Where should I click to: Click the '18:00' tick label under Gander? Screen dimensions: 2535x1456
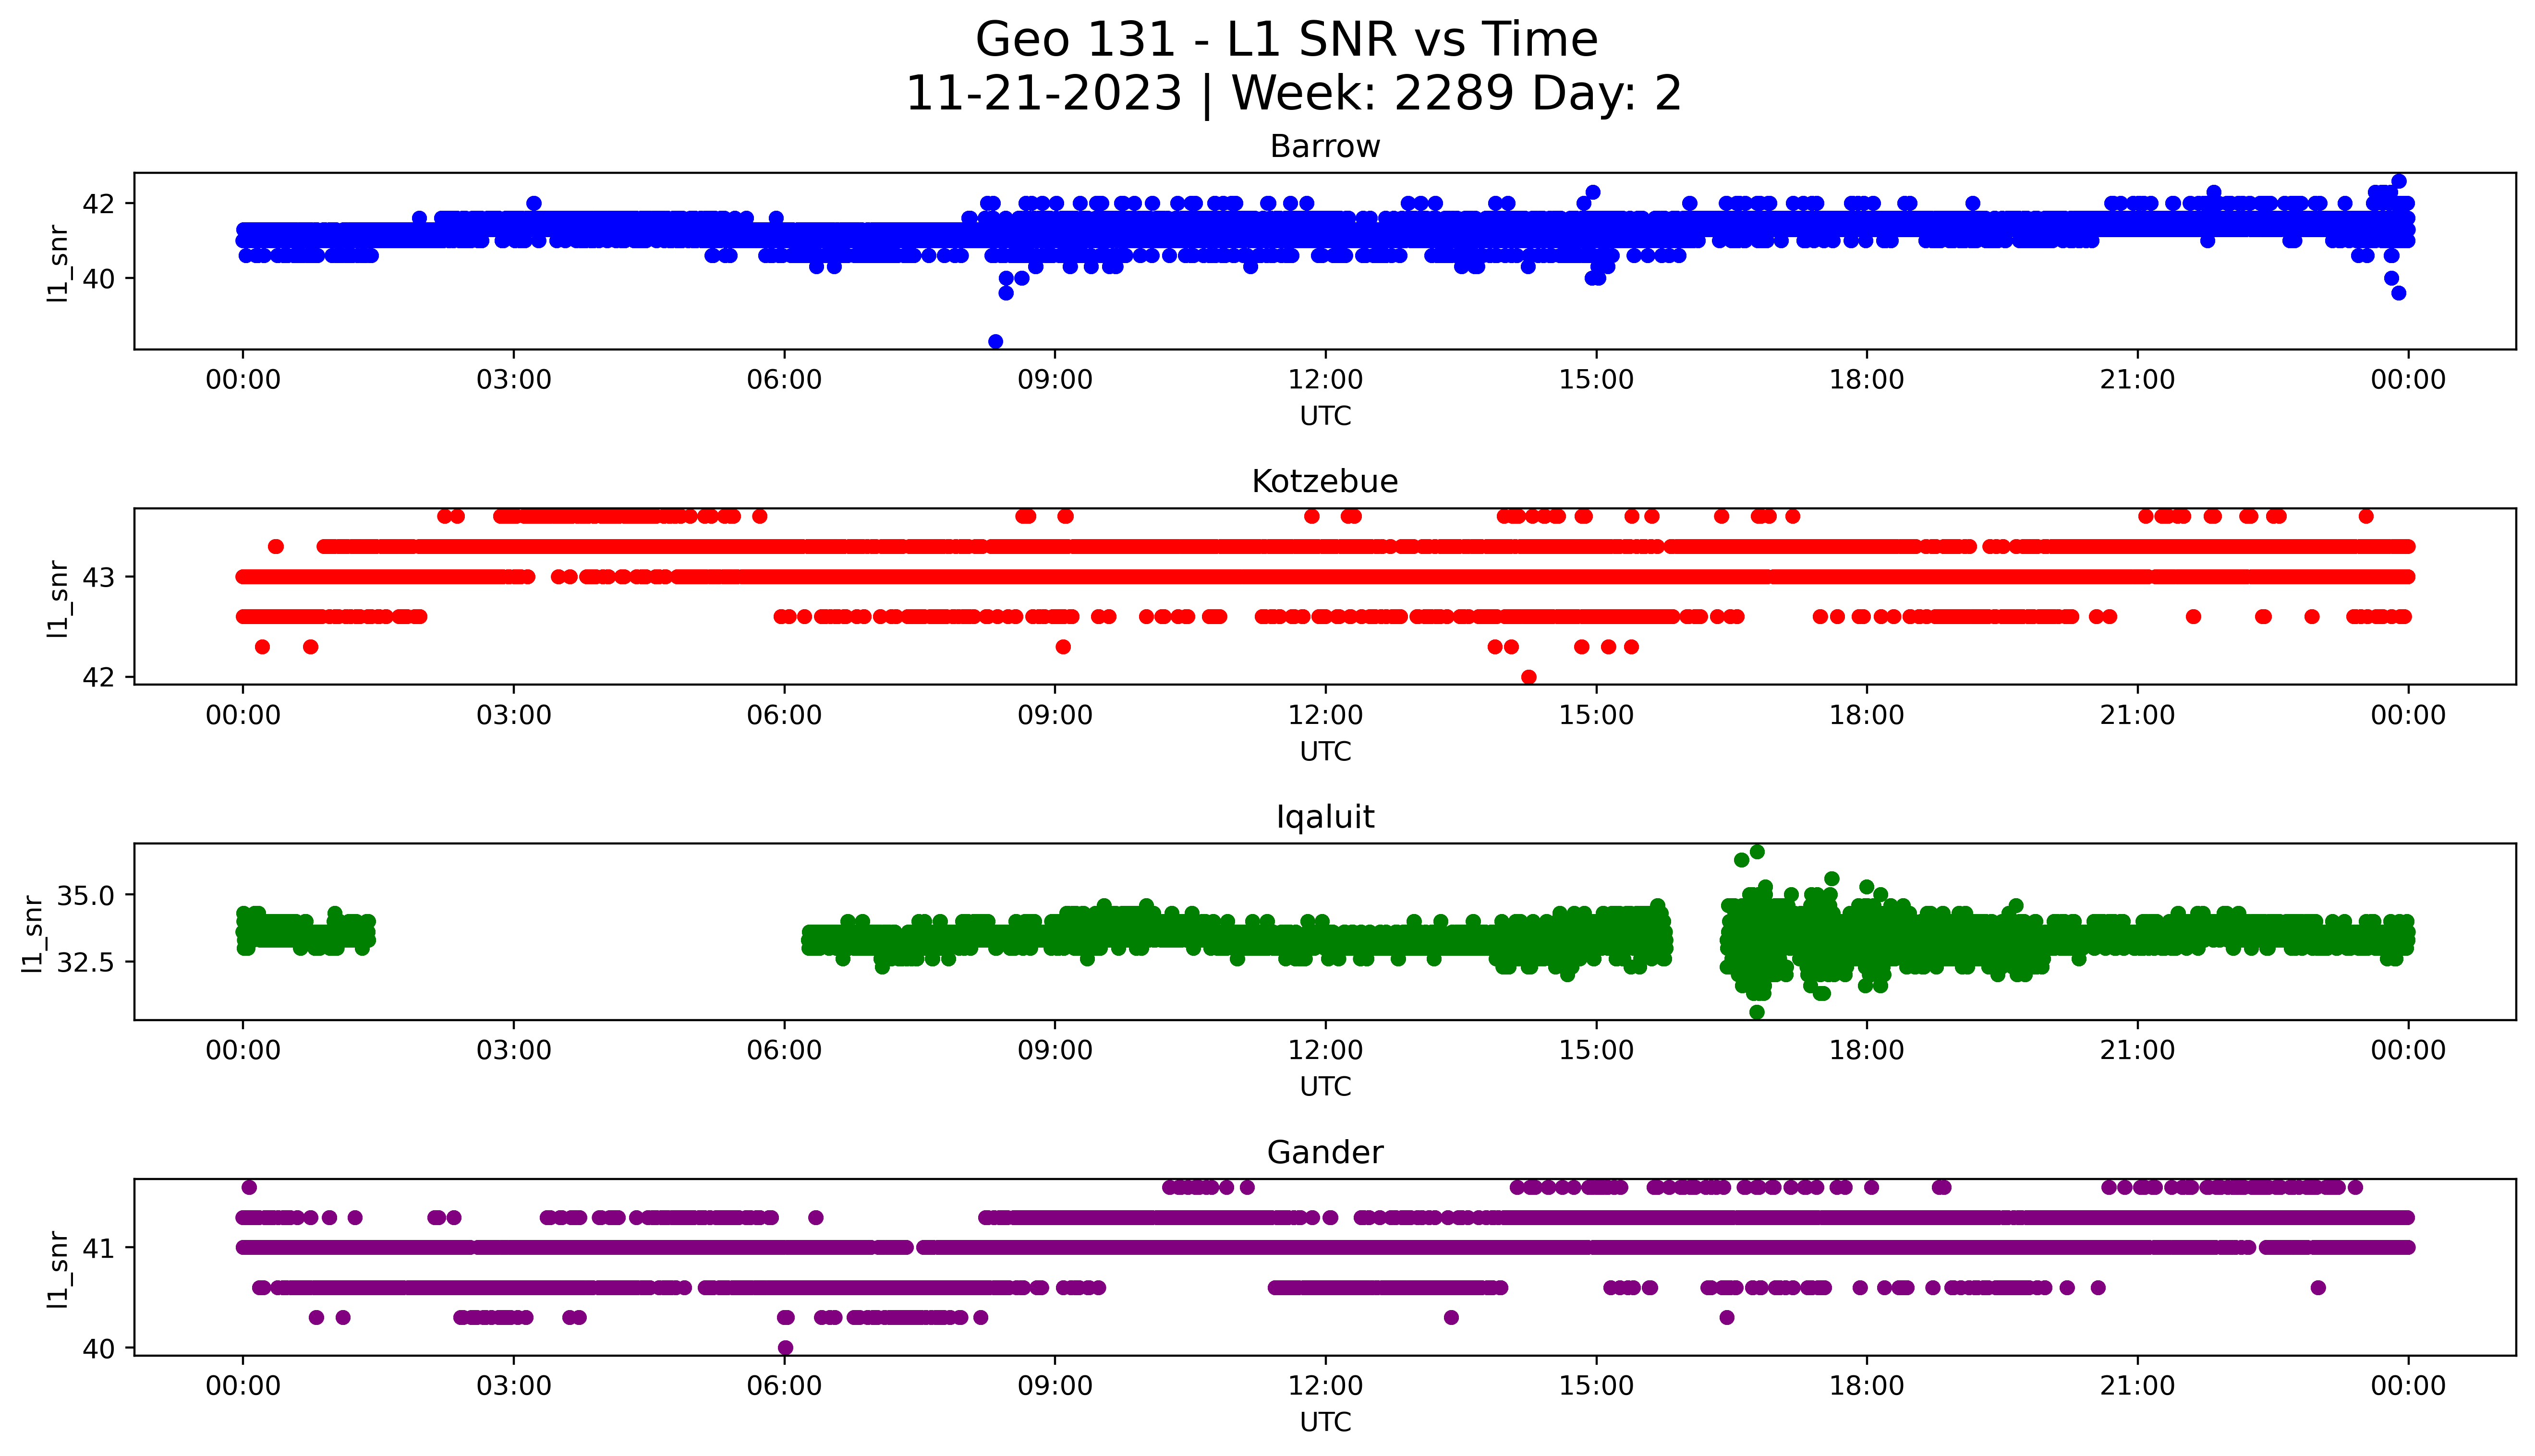1867,1386
